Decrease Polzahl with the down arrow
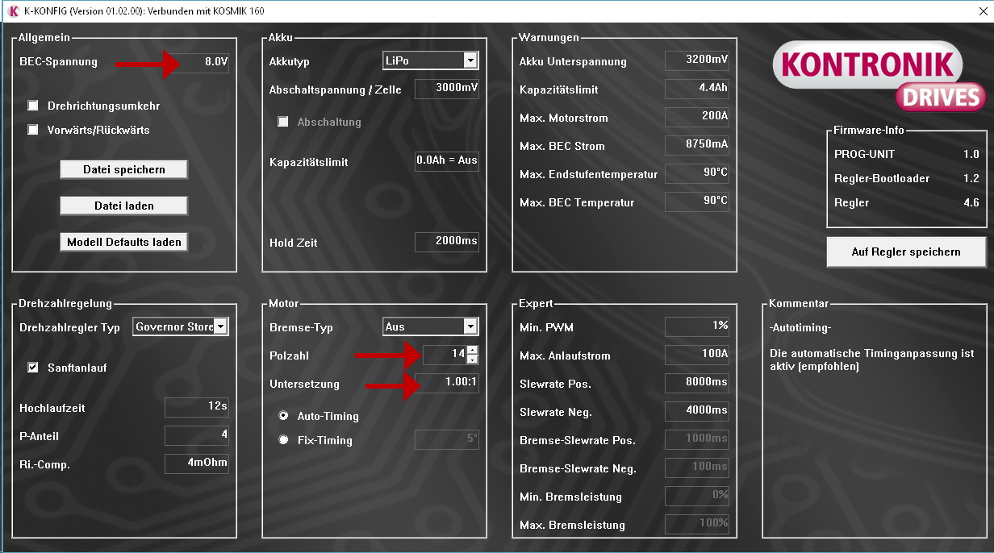Image resolution: width=994 pixels, height=553 pixels. tap(472, 360)
